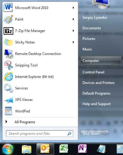
Task: Expand Microsoft Word 2010 jump list arrow
Action: [73, 8]
